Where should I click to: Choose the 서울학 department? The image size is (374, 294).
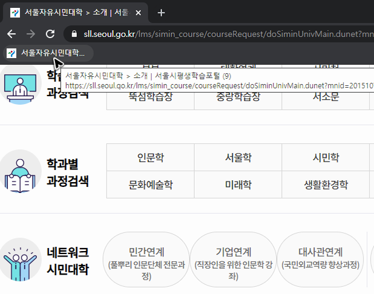click(x=238, y=157)
